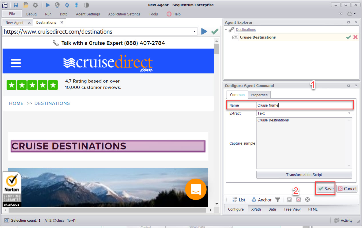Switch to the XPath tab
The height and width of the screenshot is (228, 362).
(256, 209)
